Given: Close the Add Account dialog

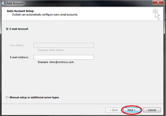Looking at the screenshot, I should (158, 2).
